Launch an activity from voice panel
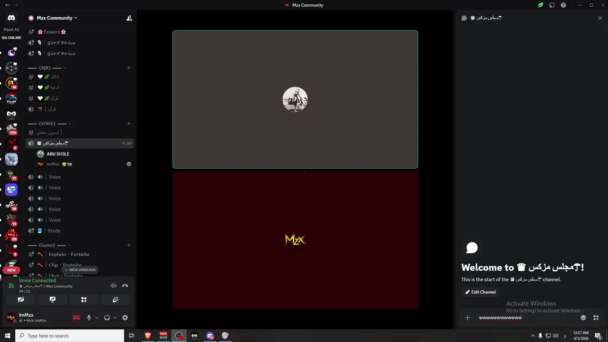Image resolution: width=608 pixels, height=342 pixels. (84, 300)
